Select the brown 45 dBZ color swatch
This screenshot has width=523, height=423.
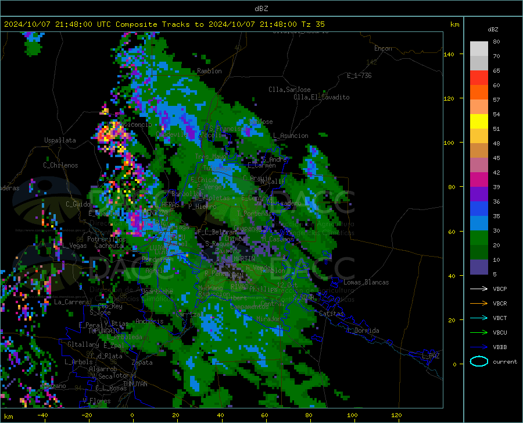[x=479, y=151]
